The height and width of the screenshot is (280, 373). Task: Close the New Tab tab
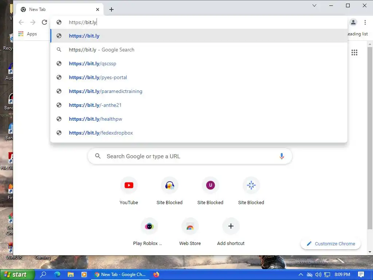coord(98,9)
